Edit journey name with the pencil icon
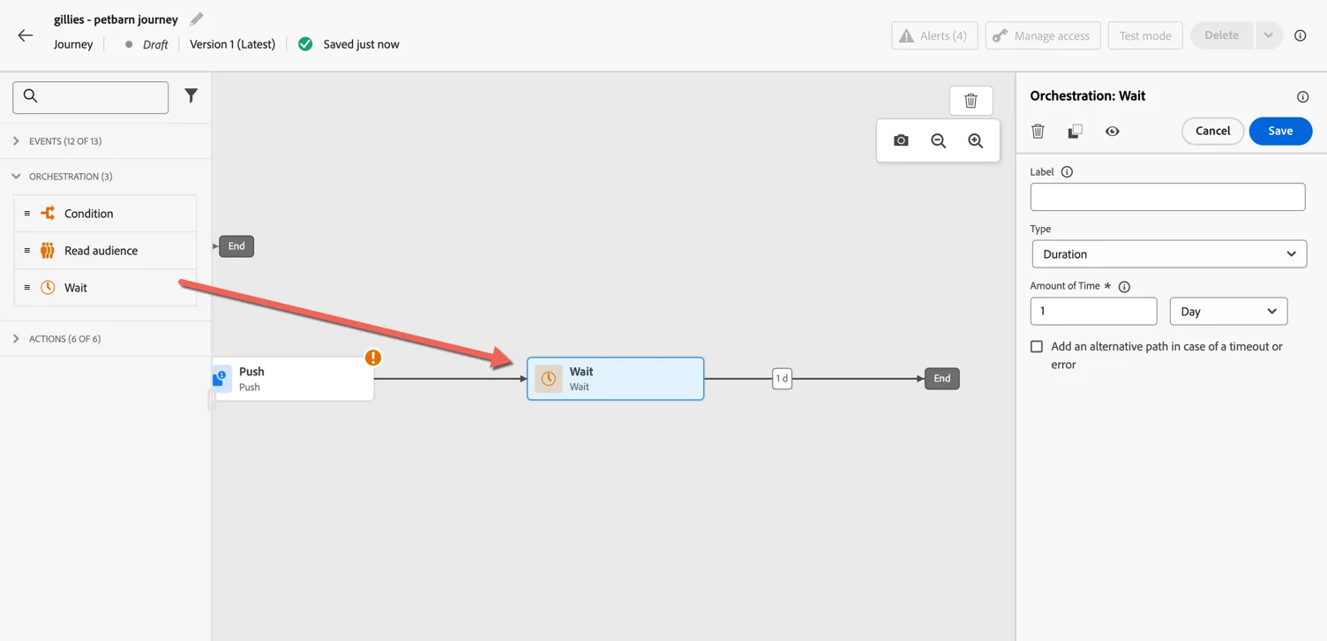The height and width of the screenshot is (641, 1327). [197, 19]
